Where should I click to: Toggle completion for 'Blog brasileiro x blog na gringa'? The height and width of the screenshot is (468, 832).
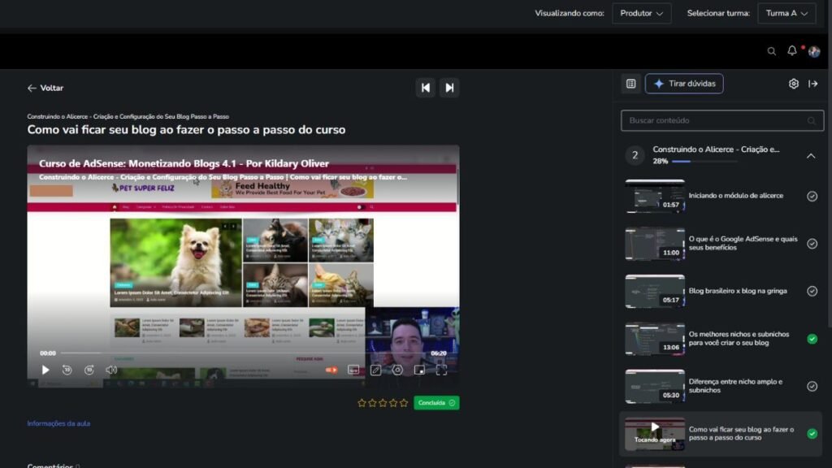(x=812, y=291)
